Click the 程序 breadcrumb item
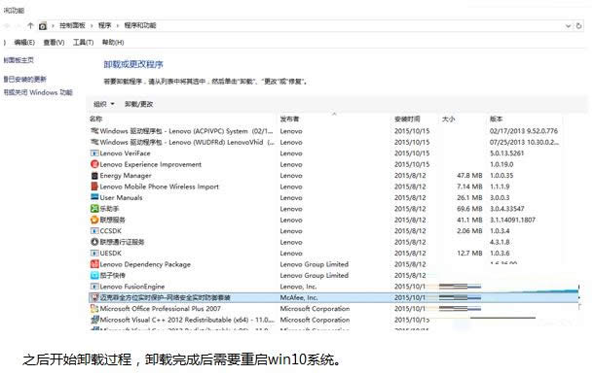Screen dimensions: 595x375 pos(105,25)
